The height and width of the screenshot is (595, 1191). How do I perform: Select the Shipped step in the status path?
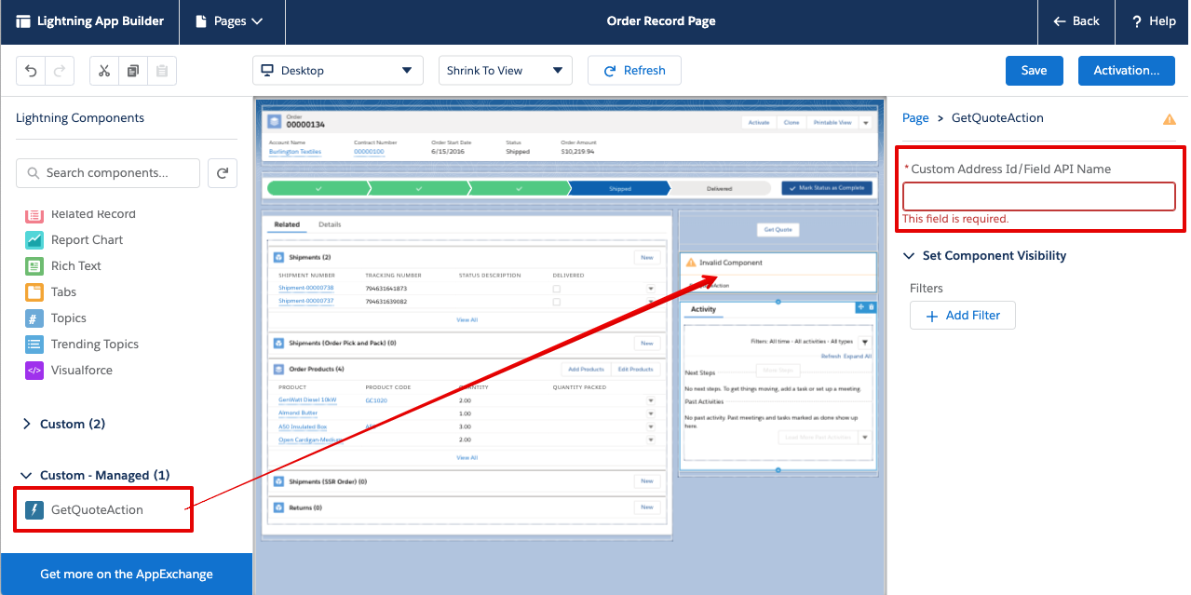coord(619,188)
